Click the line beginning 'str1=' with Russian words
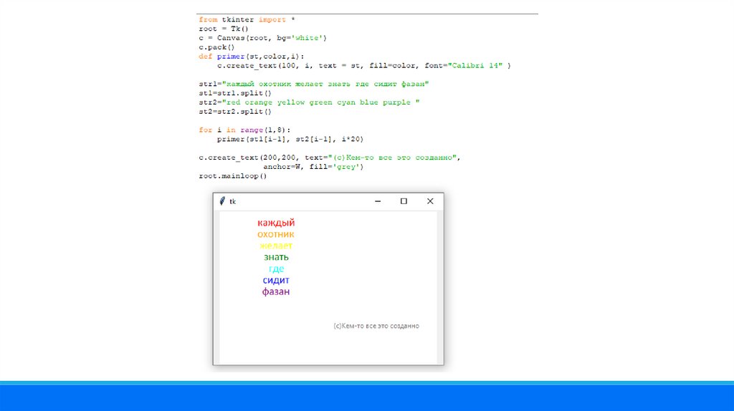Image resolution: width=734 pixels, height=411 pixels. (314, 84)
